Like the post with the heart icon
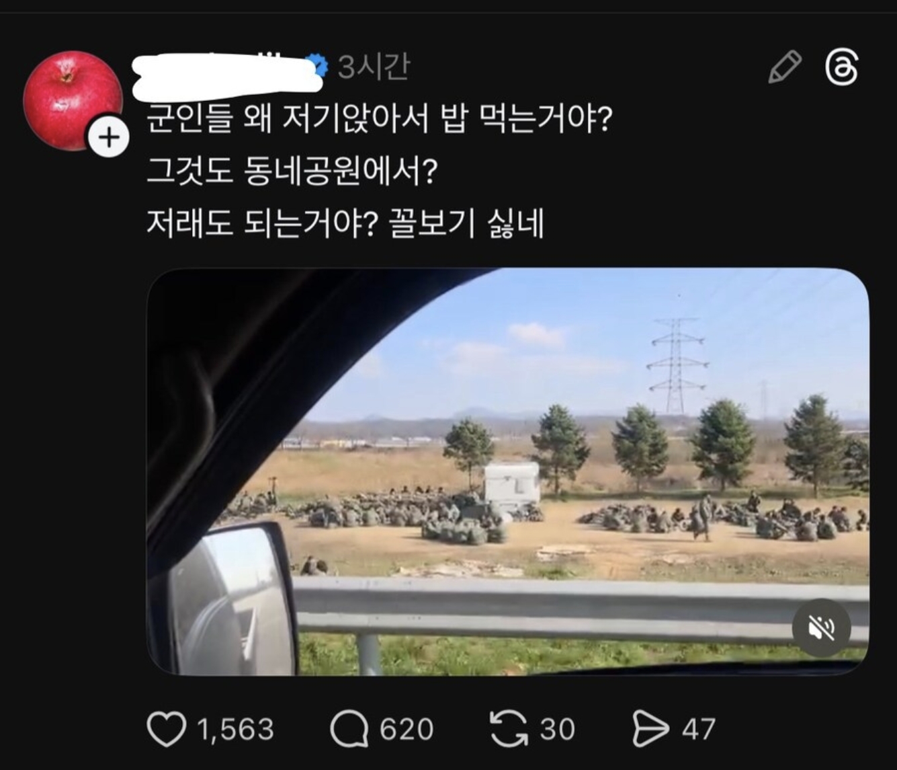897x770 pixels. [166, 730]
